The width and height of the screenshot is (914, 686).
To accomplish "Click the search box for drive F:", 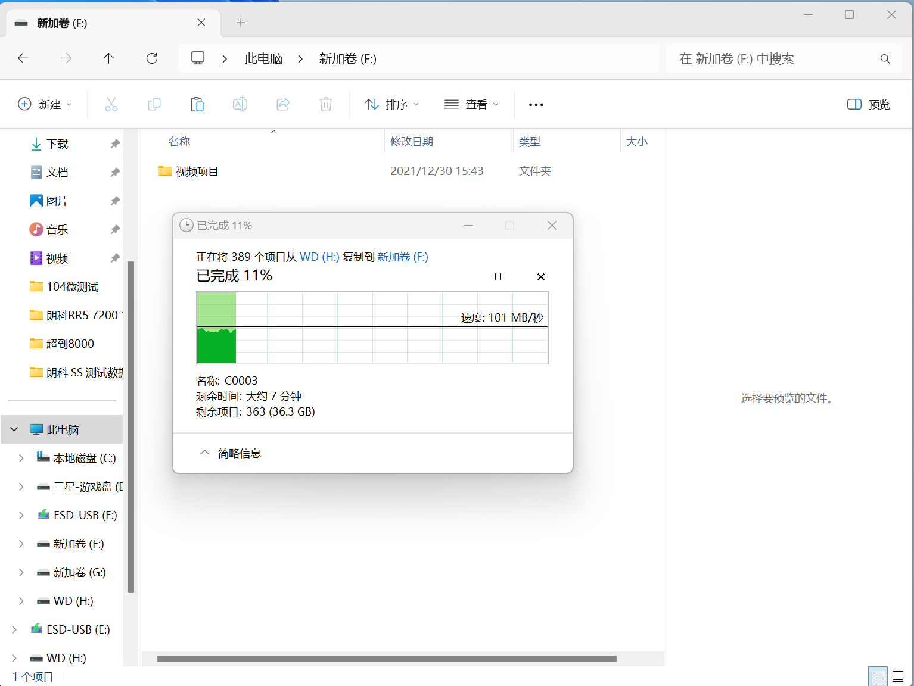I will tap(775, 59).
